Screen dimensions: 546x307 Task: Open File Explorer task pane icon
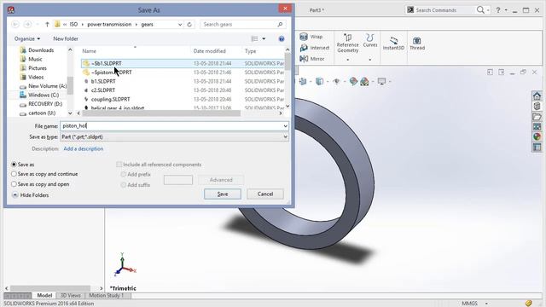[537, 117]
